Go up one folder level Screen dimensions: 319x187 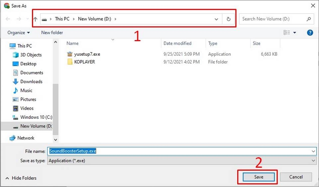(x=35, y=19)
